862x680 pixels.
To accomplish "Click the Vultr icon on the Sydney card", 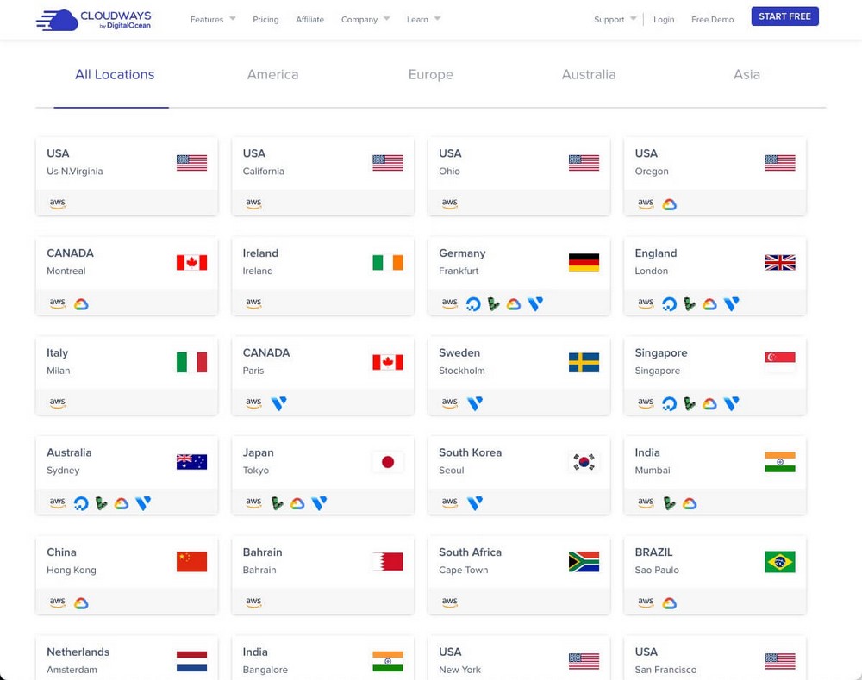I will pos(143,503).
